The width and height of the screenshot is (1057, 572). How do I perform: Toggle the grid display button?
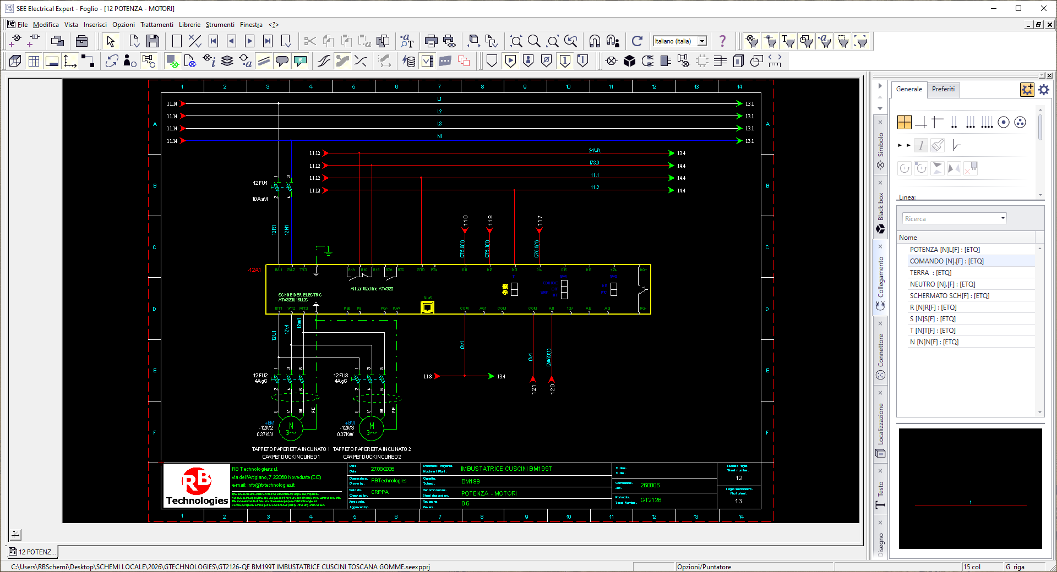34,61
